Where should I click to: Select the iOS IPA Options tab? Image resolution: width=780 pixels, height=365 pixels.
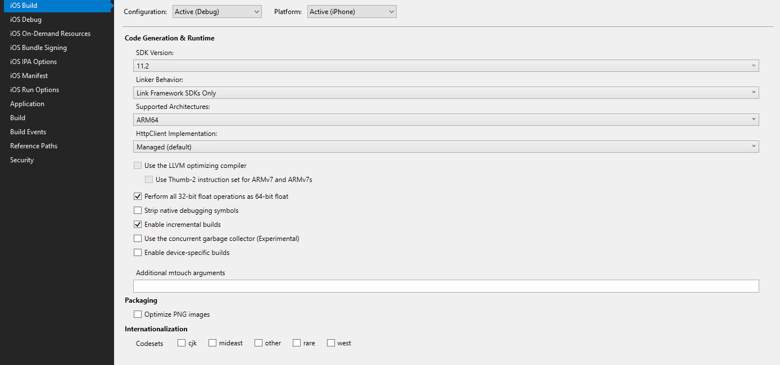pyautogui.click(x=33, y=62)
